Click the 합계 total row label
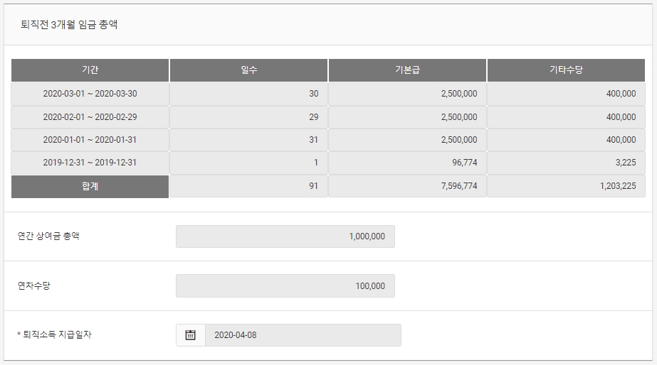Image resolution: width=657 pixels, height=365 pixels. pos(90,186)
